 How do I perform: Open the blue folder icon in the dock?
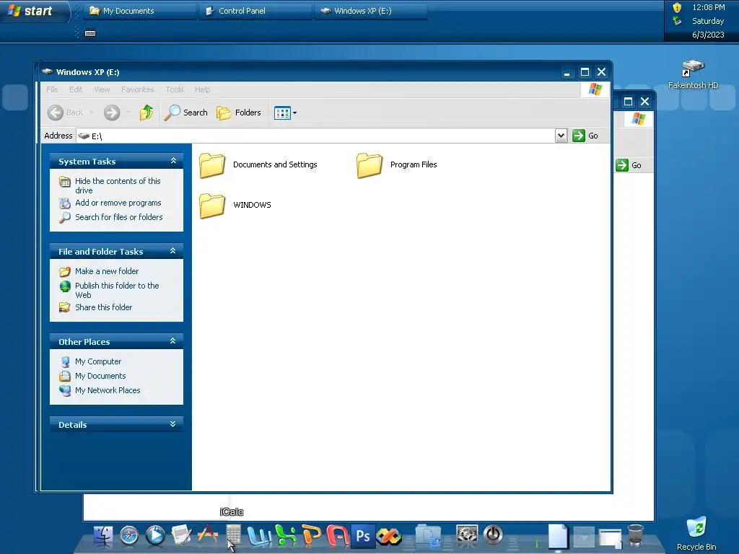428,536
